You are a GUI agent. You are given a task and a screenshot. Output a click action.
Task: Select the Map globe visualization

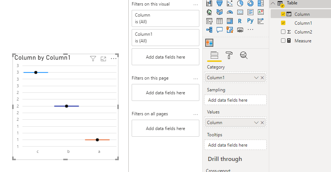209,12
